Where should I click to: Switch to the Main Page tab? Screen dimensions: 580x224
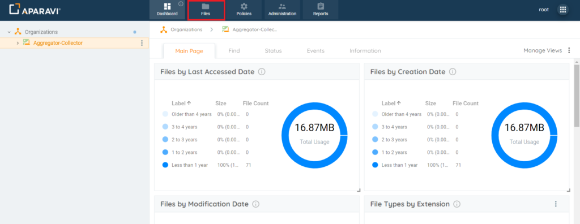click(189, 51)
